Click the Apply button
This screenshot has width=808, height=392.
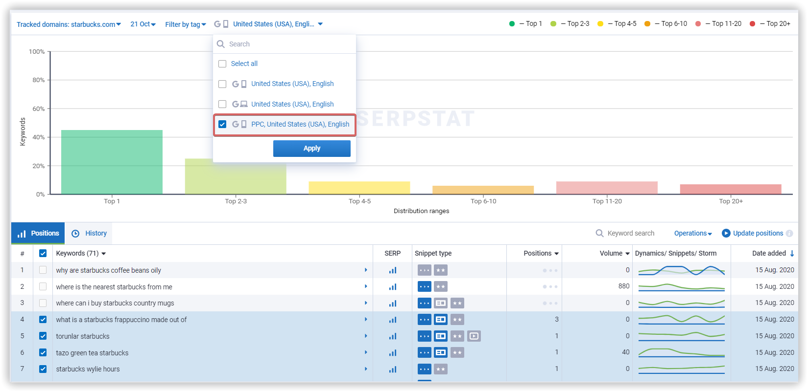click(x=312, y=149)
